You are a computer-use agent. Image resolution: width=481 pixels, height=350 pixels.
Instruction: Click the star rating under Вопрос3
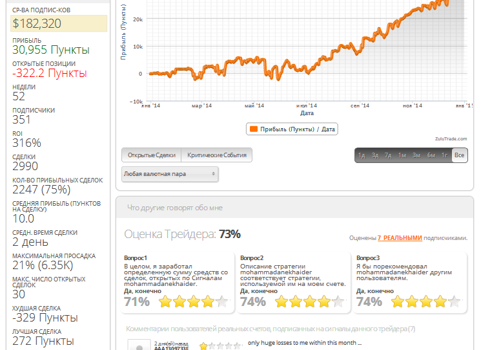pos(426,301)
